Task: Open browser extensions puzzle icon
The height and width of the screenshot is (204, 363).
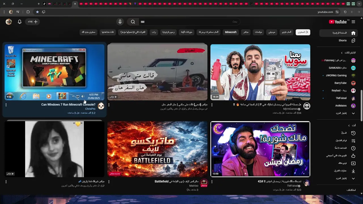Action: click(x=28, y=12)
